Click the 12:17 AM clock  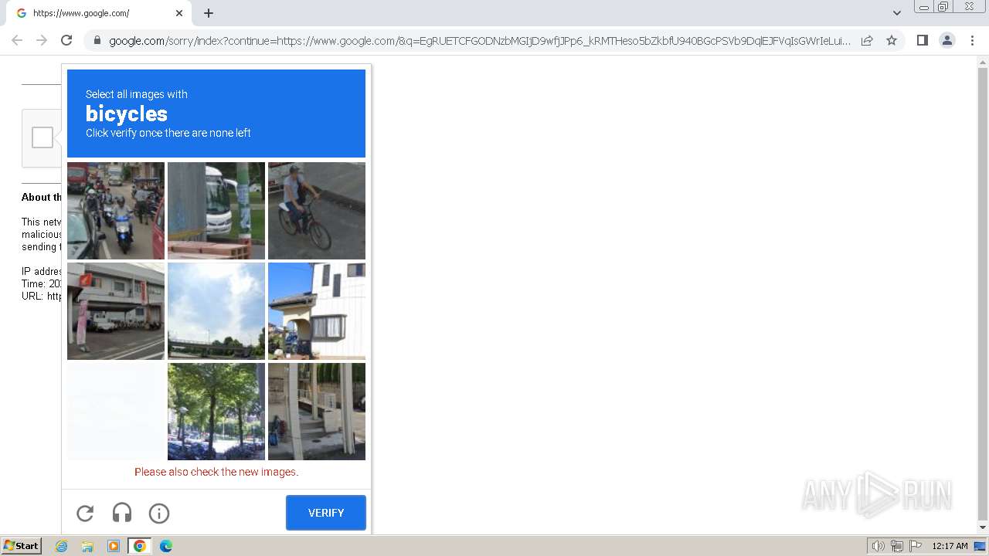(x=950, y=546)
